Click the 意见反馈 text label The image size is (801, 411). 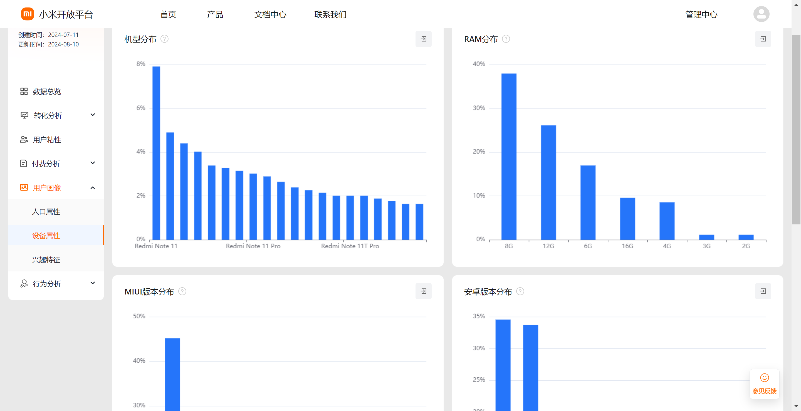(x=765, y=391)
